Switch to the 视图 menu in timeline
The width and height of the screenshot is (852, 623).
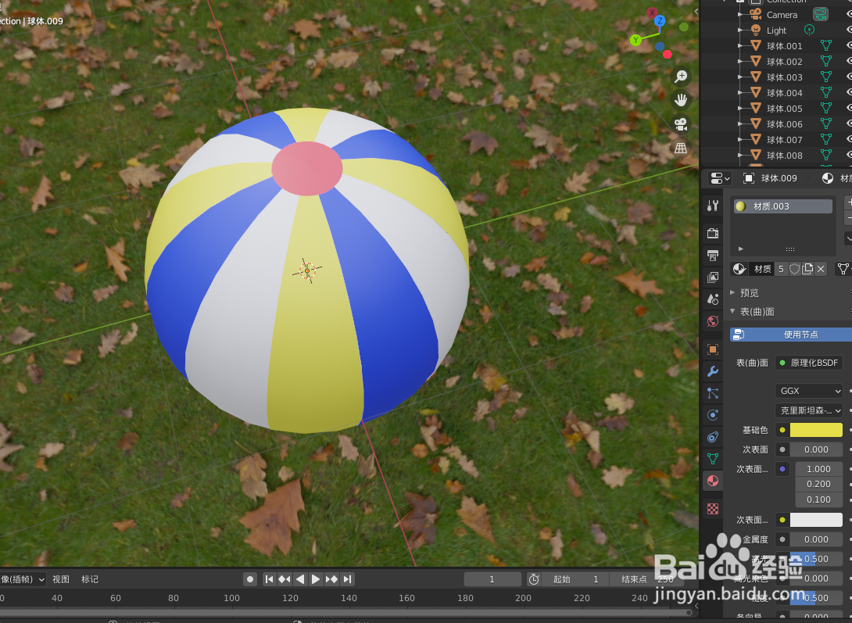click(x=60, y=578)
